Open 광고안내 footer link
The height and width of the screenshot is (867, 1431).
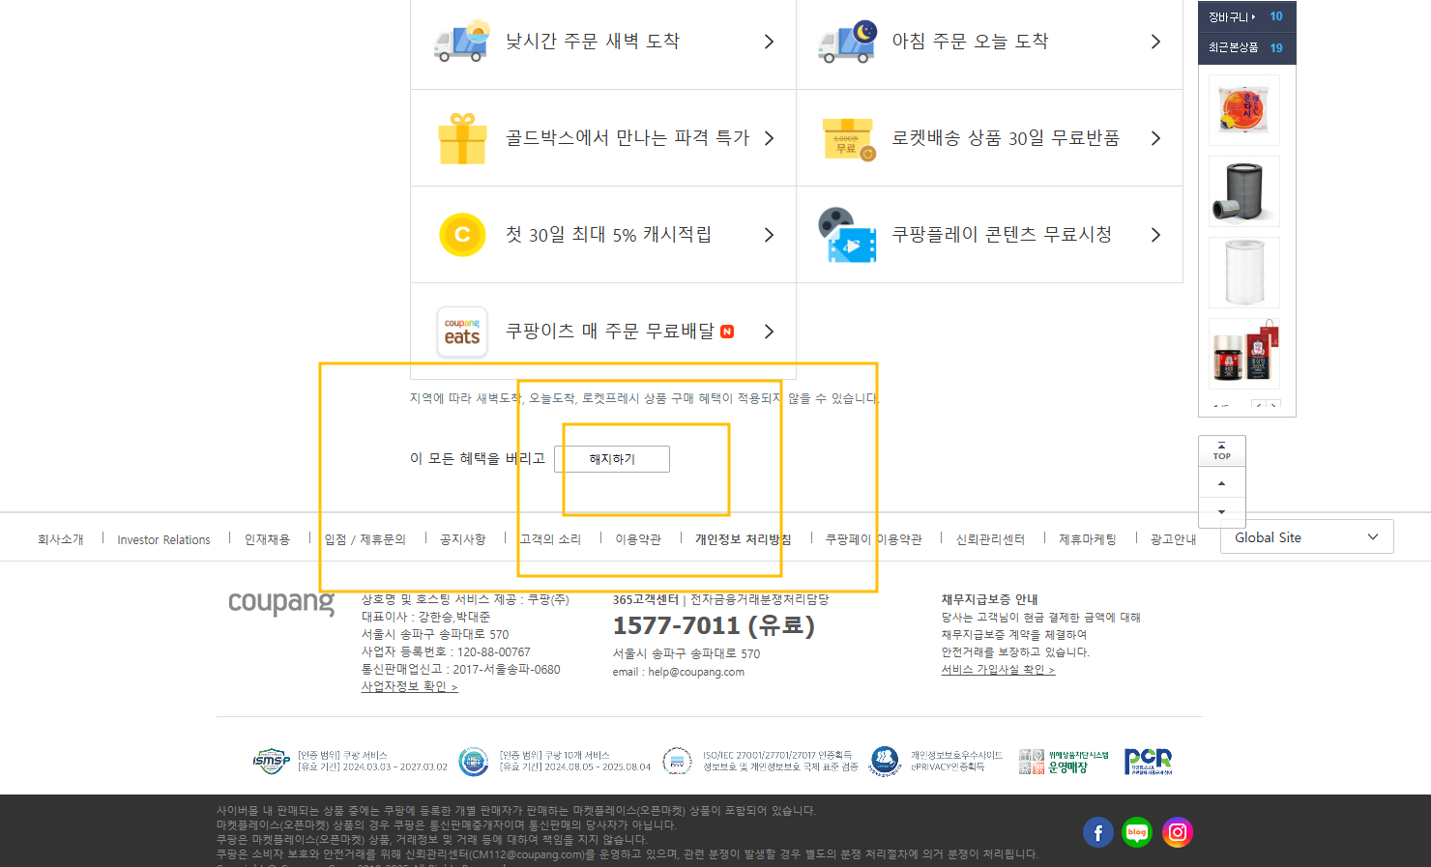tap(1173, 539)
